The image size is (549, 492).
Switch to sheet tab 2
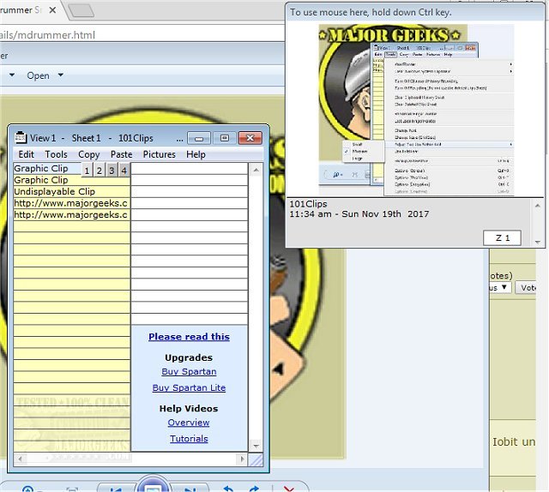100,171
